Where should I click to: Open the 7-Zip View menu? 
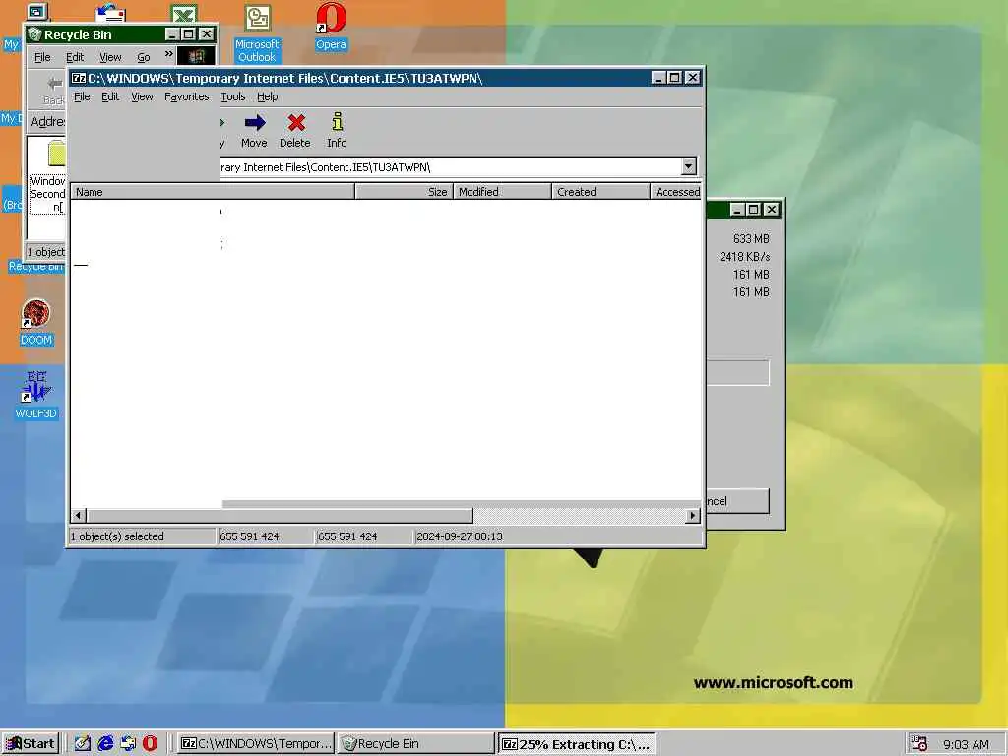click(142, 97)
